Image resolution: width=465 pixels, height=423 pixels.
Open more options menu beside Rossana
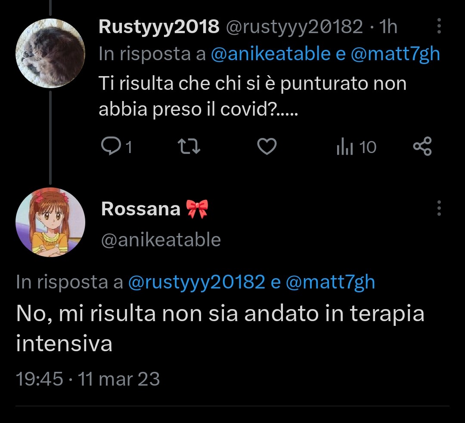439,208
